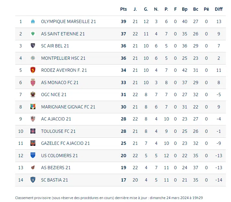Click the Gazelec FC Ajaccio crest
Screen dimensions: 231x202
33,143
